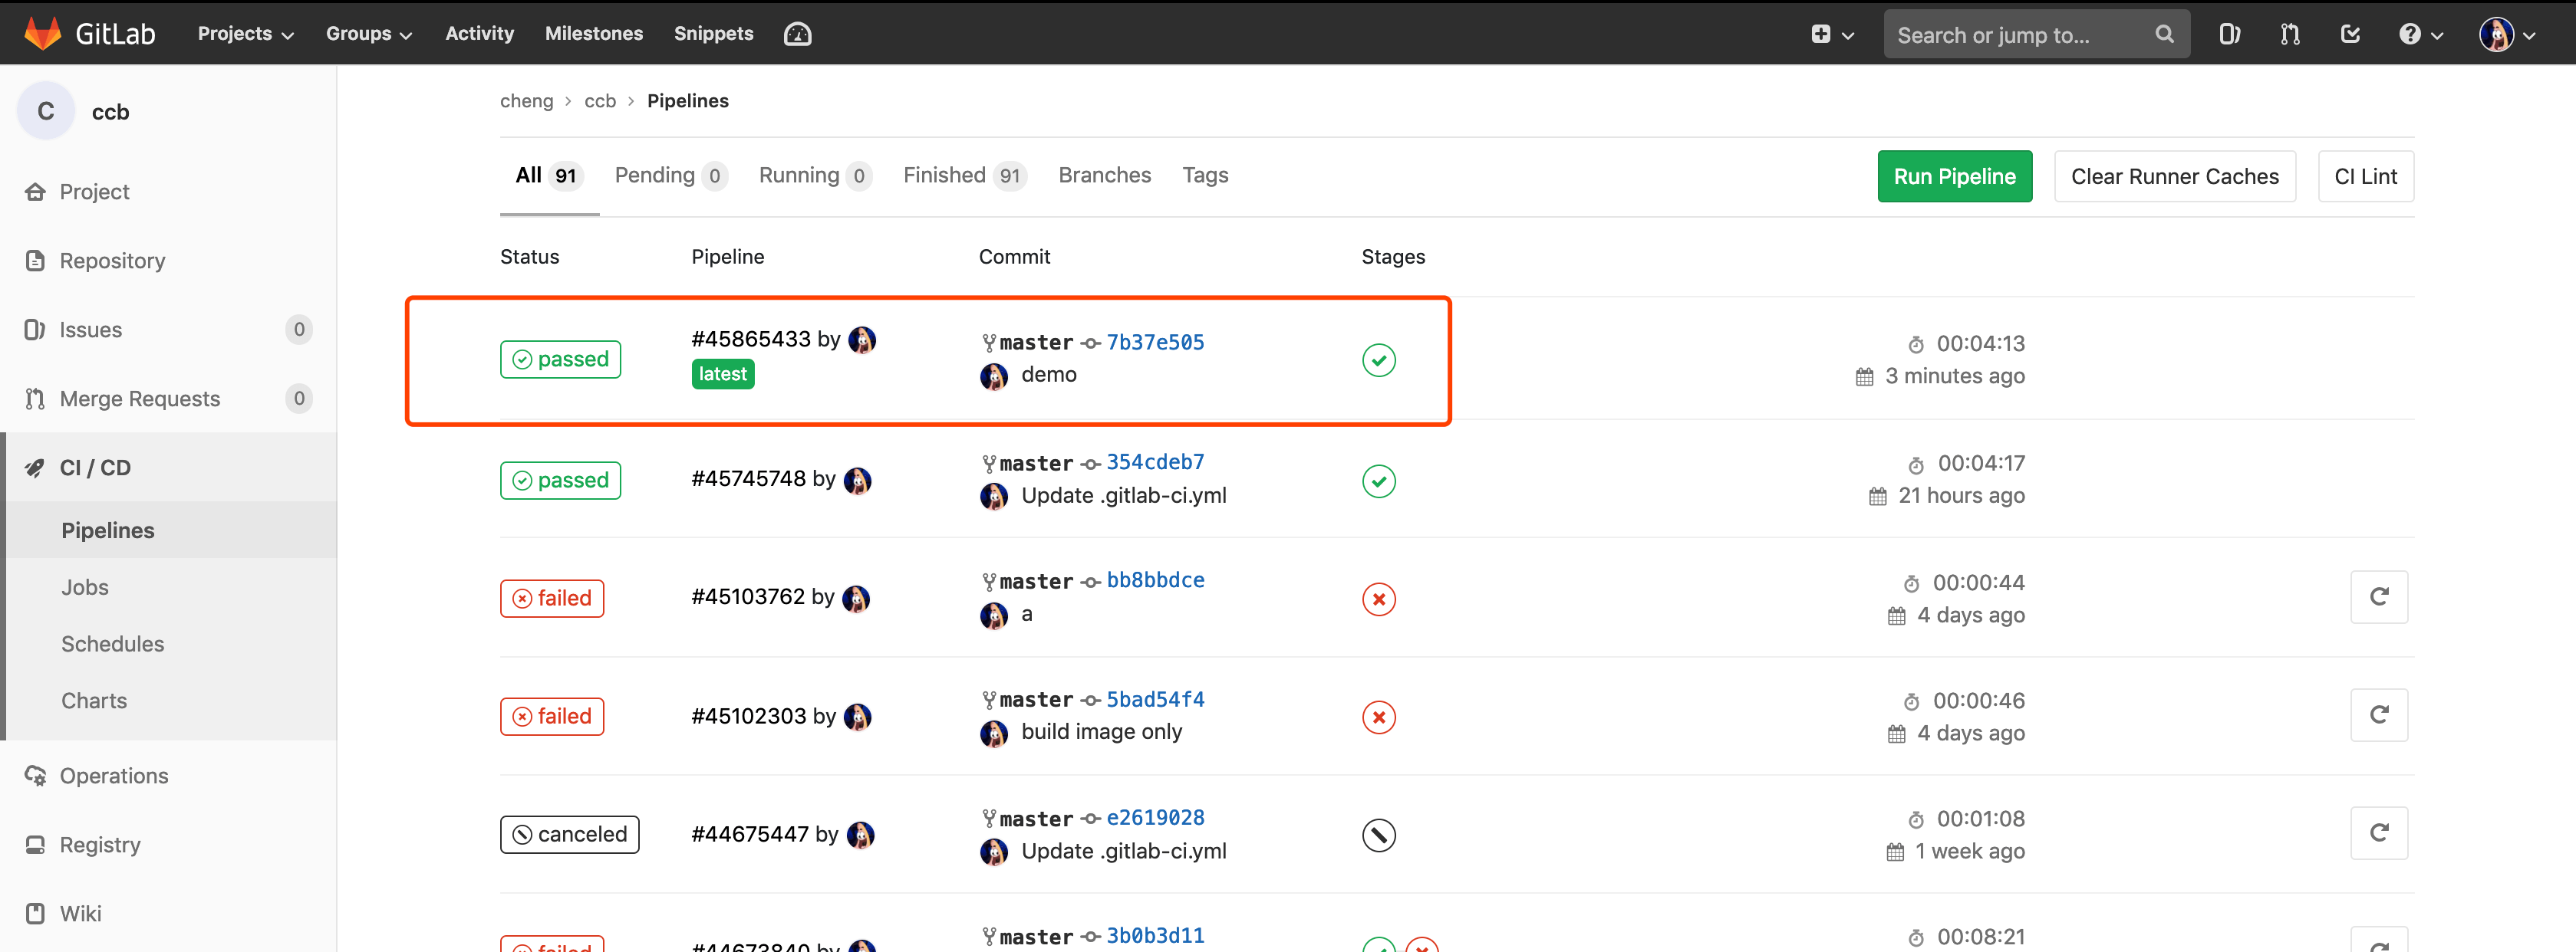
Task: Click the failed stage circle for #45102303
Action: tap(1379, 717)
